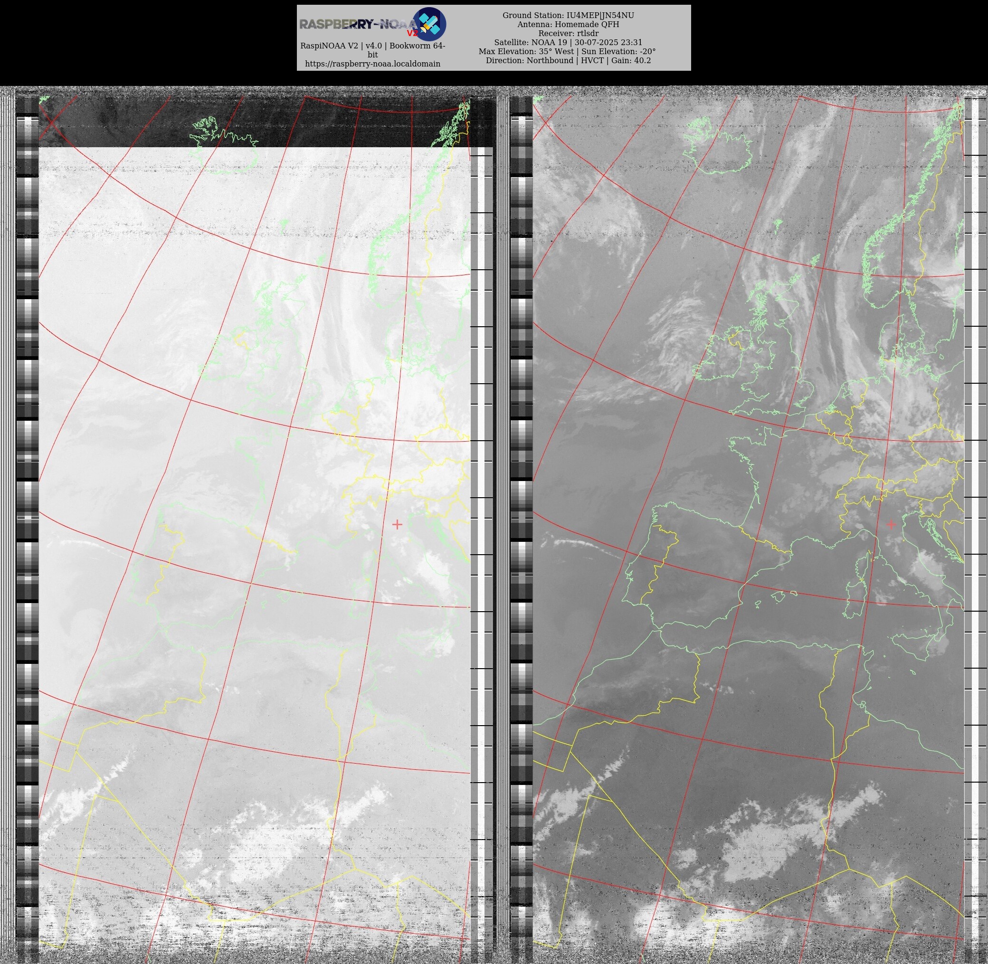Click the RASPBERRY-NOAA V2 title text
Viewport: 988px width, 964px height.
pyautogui.click(x=359, y=25)
